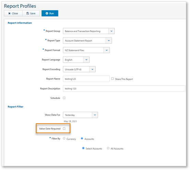
Task: Expand the Show Data For chevron
Action: tap(95, 115)
